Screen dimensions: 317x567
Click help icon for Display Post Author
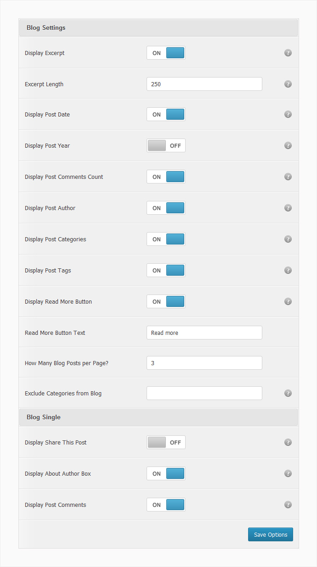point(288,208)
